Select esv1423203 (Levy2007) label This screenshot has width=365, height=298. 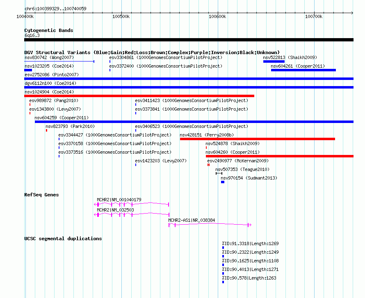click(161, 161)
